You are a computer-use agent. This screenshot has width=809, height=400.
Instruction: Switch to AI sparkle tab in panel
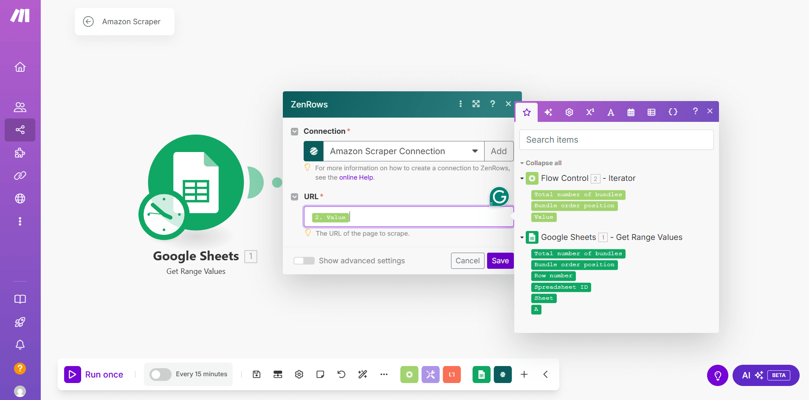point(548,112)
